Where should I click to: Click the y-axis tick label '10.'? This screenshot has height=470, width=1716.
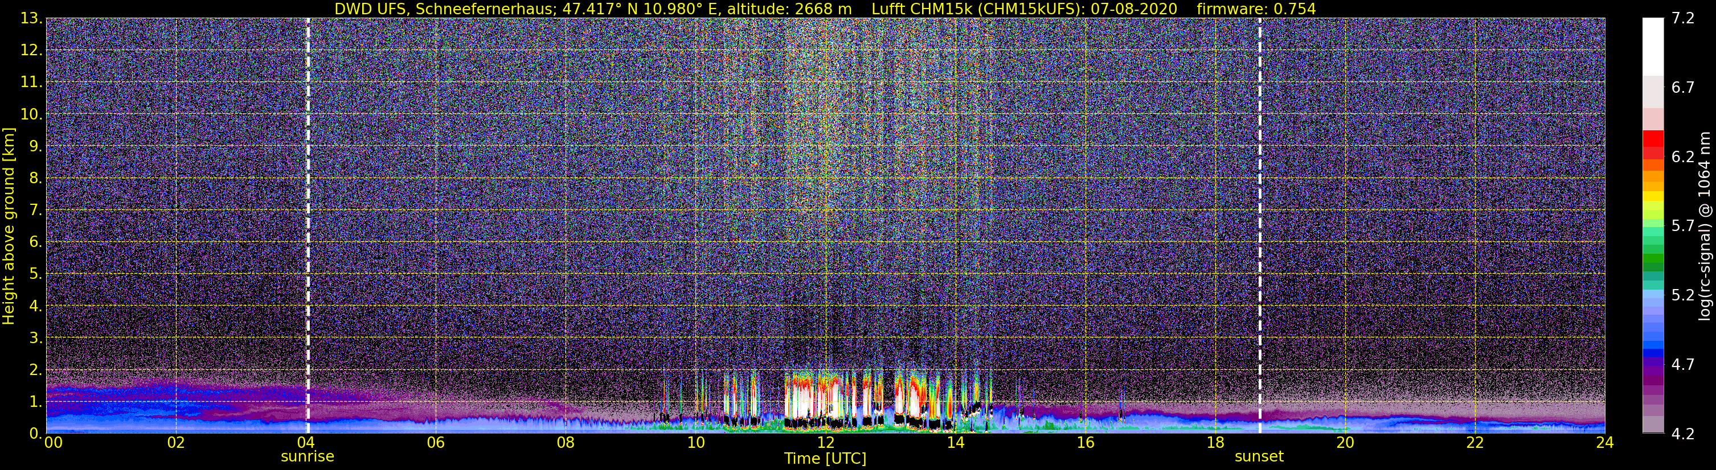pyautogui.click(x=31, y=114)
